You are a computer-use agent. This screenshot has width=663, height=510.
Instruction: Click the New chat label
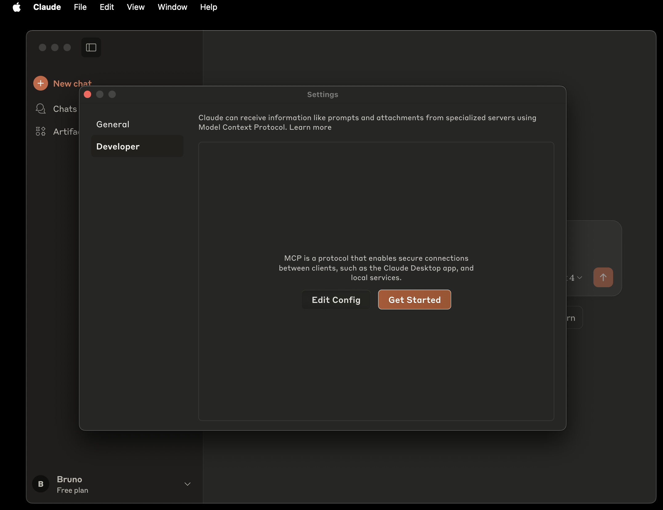[x=72, y=84]
